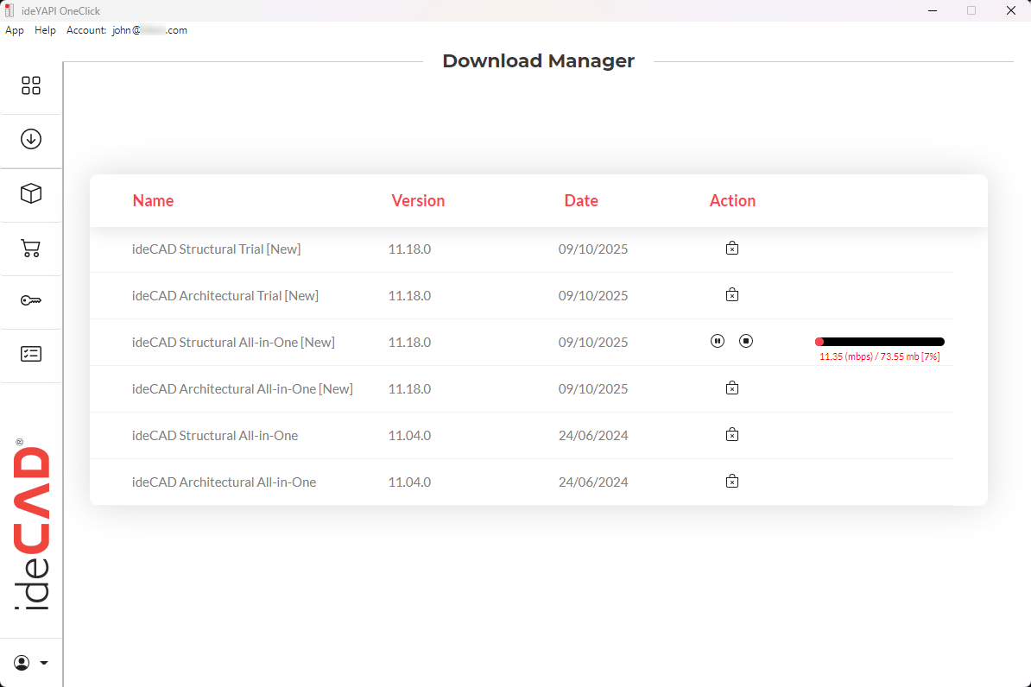
Task: Click the Name column header
Action: [x=153, y=200]
